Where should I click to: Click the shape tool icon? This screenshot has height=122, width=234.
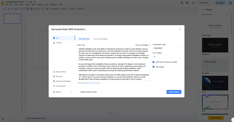tap(38, 9)
